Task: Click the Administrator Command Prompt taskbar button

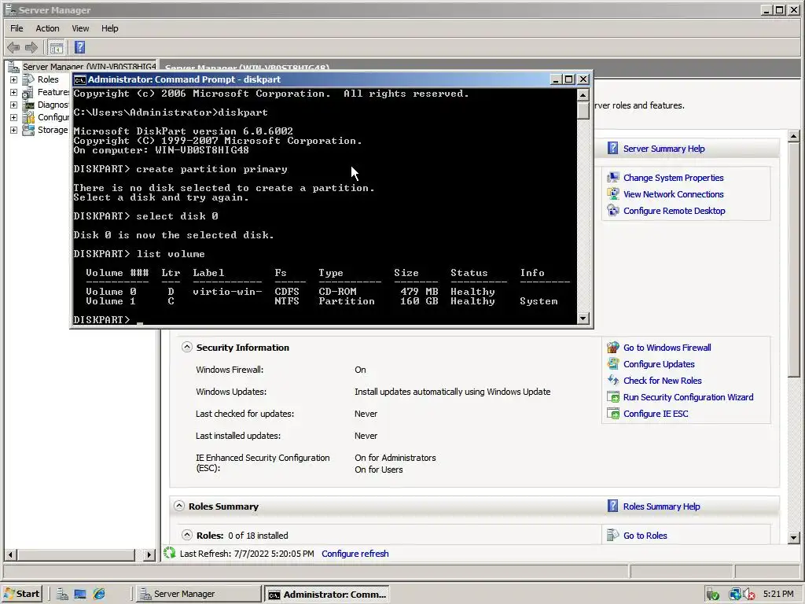Action: pos(327,594)
